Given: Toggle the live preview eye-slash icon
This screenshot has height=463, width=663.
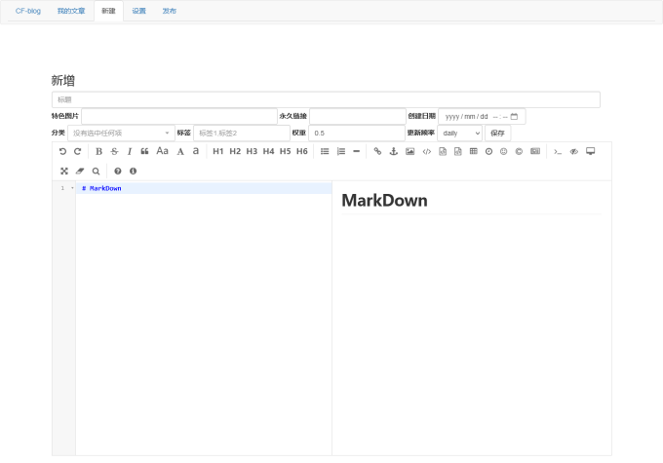Looking at the screenshot, I should click(x=574, y=151).
